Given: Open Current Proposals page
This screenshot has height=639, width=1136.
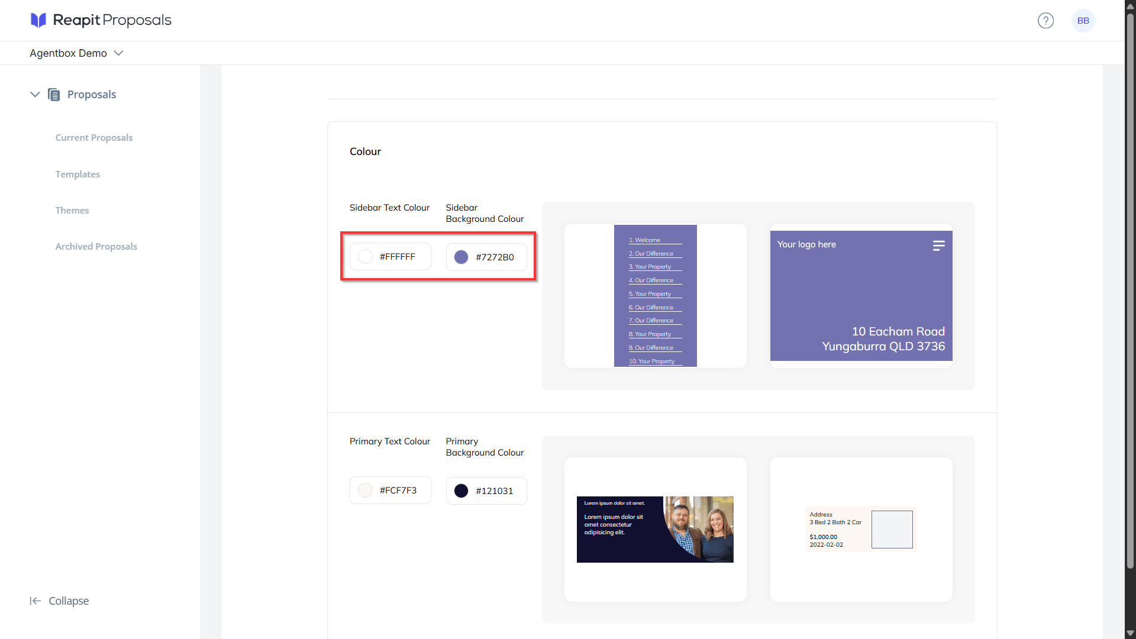Looking at the screenshot, I should [x=94, y=138].
